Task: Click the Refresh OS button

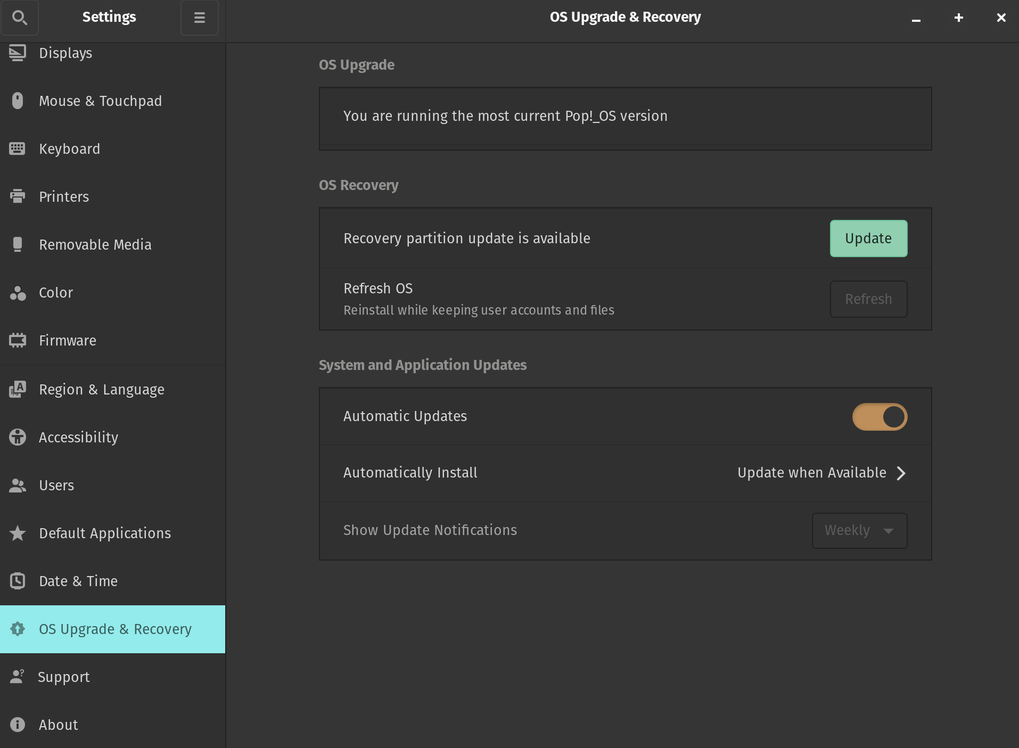Action: (868, 299)
